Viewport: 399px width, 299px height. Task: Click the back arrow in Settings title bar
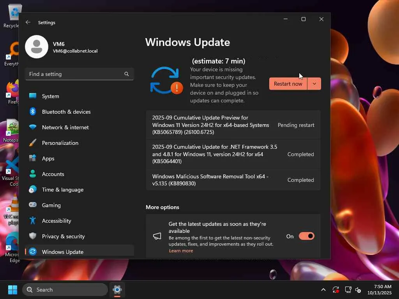28,22
